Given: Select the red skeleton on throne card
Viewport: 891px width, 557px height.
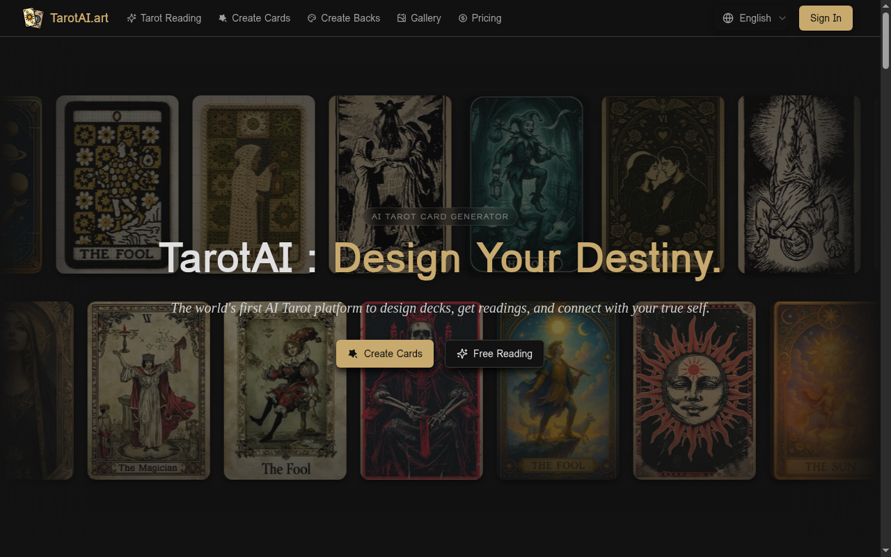Looking at the screenshot, I should 421,391.
